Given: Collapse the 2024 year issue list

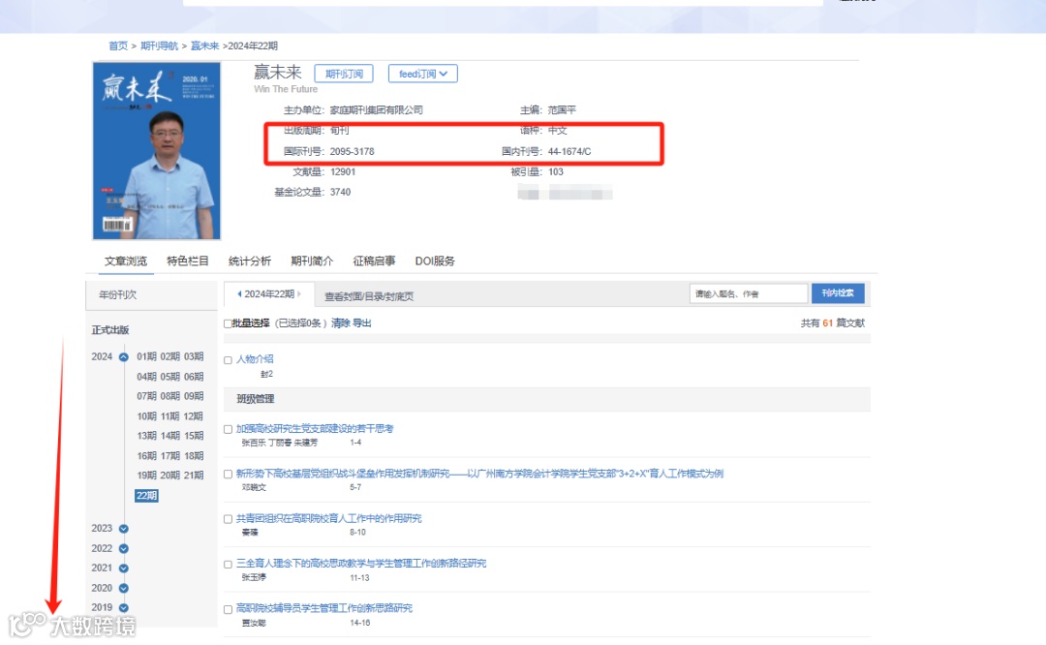Looking at the screenshot, I should (x=123, y=356).
